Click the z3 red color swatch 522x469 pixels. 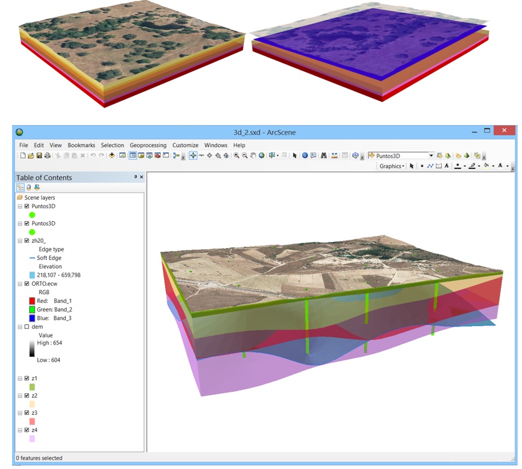pos(32,421)
